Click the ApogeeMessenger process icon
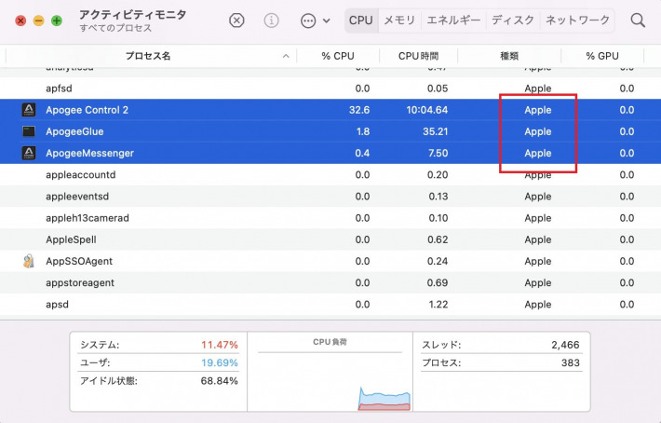 (x=29, y=153)
